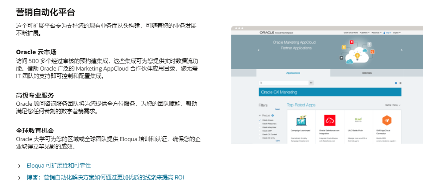Click the previous-slide arrow in the marketplace banner
423x194 pixels.
259,50
